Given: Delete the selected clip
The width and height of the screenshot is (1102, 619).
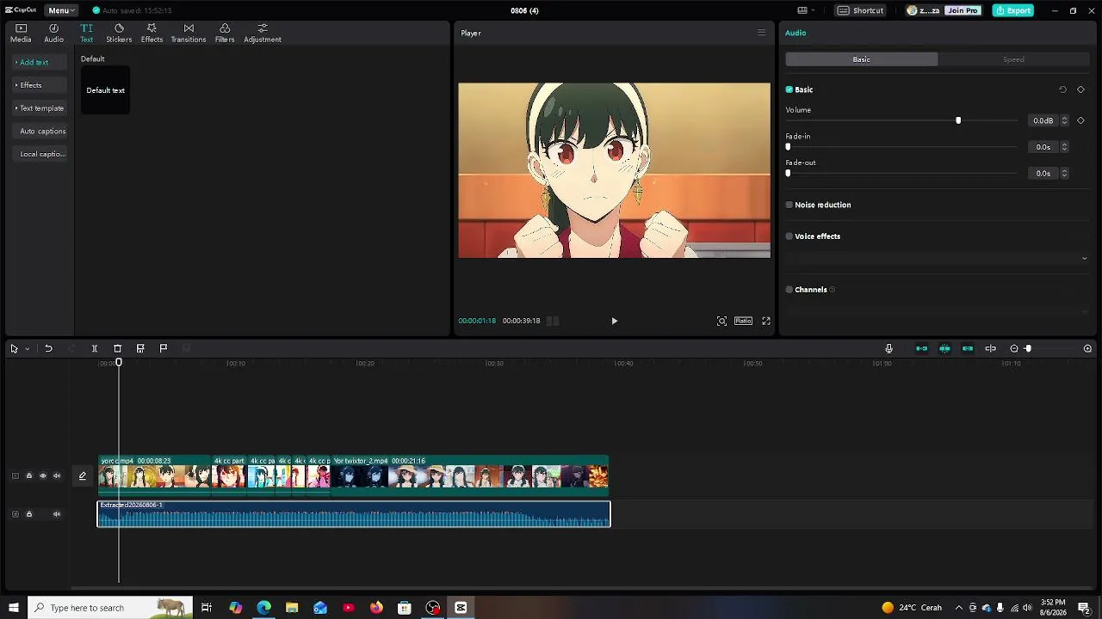Looking at the screenshot, I should tap(118, 348).
